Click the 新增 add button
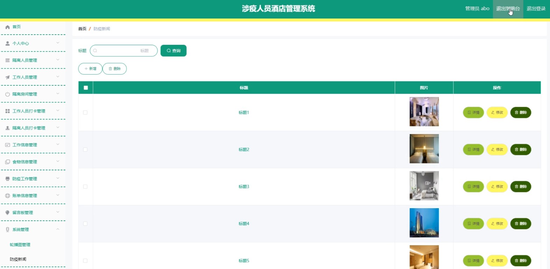This screenshot has height=269, width=550. point(90,69)
